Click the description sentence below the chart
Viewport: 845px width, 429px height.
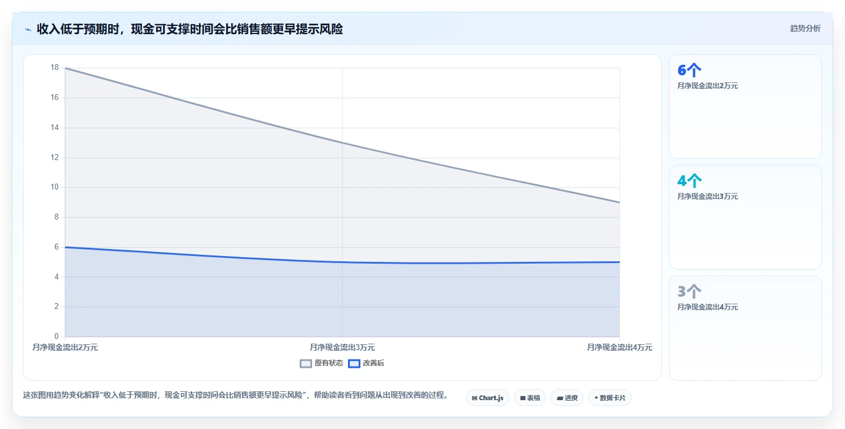[235, 395]
